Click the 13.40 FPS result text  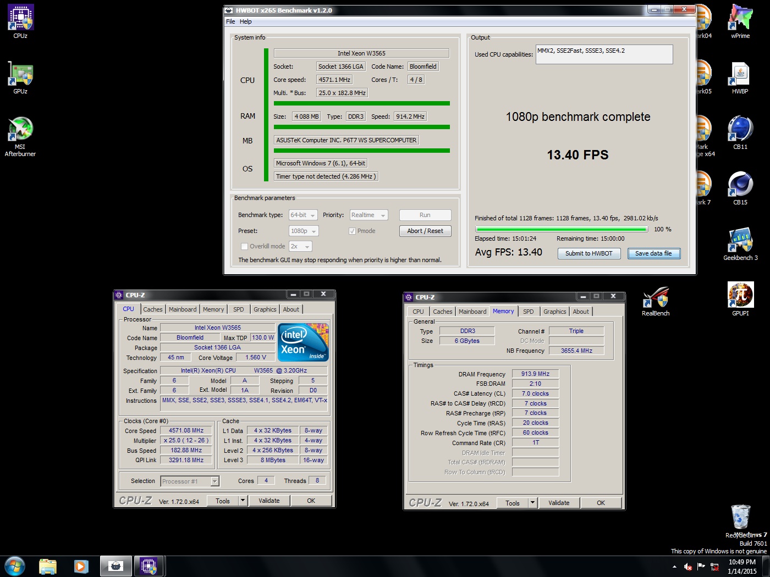tap(577, 155)
